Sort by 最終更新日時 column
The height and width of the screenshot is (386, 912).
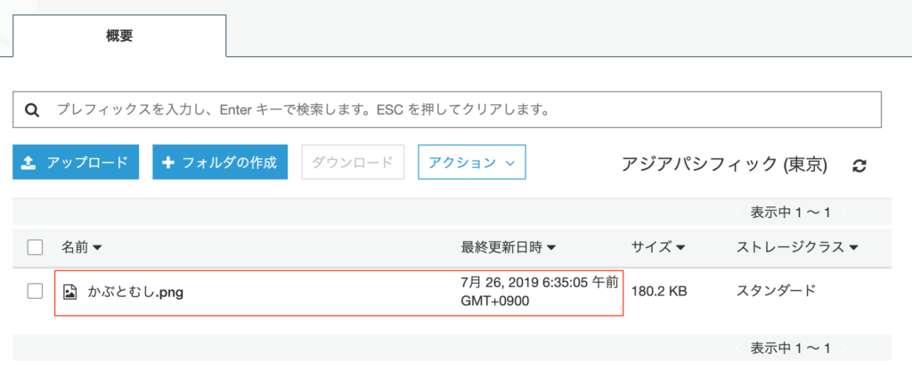pos(508,247)
